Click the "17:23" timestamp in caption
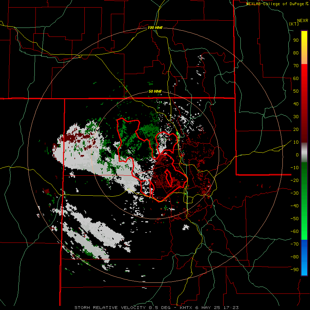Viewport: 310px width, 310px height. pos(231,308)
